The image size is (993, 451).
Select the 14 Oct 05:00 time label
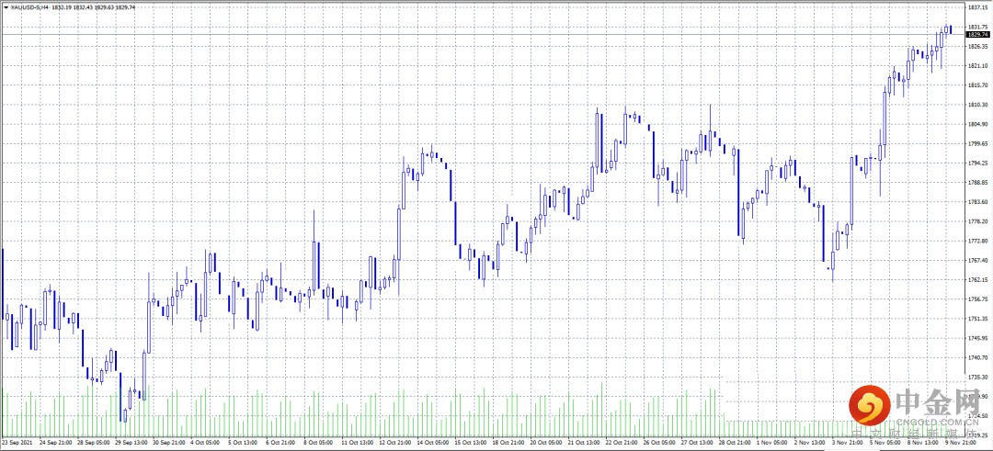(434, 444)
